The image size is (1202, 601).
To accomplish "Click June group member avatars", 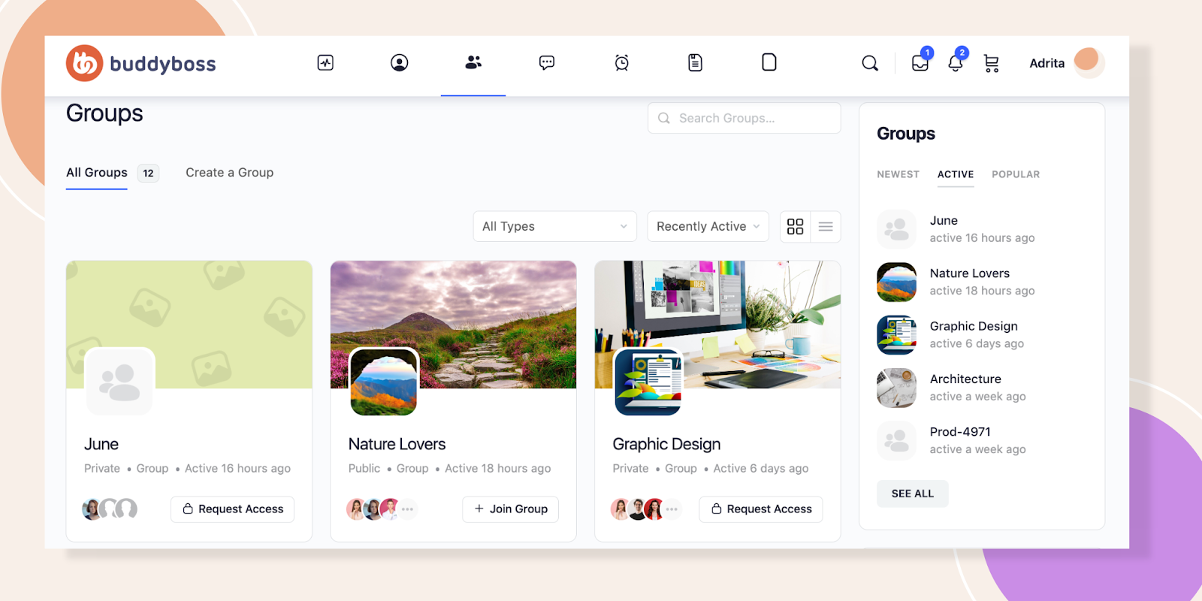I will point(110,509).
